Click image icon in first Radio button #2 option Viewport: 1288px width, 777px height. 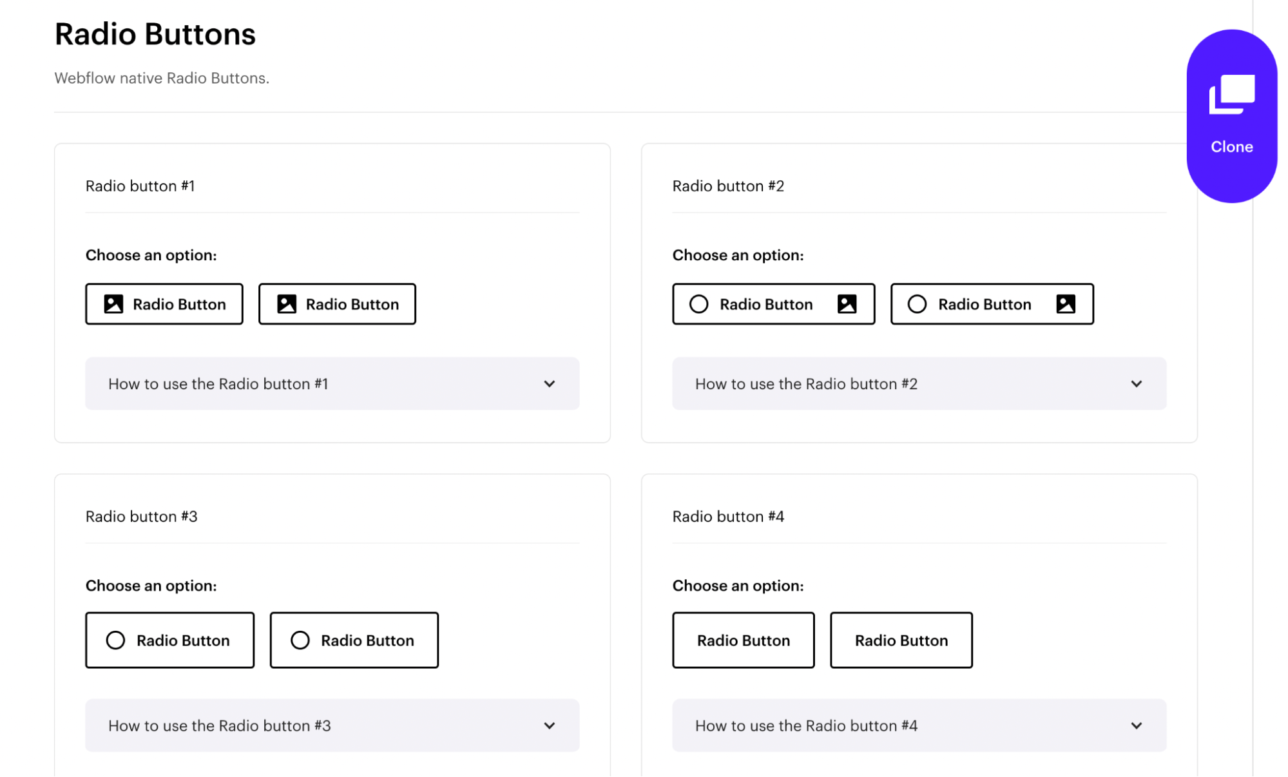(x=847, y=304)
